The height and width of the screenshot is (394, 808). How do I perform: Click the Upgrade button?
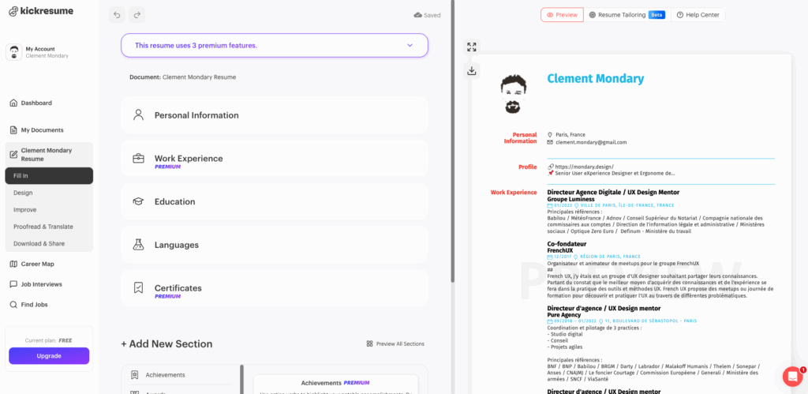click(x=49, y=356)
